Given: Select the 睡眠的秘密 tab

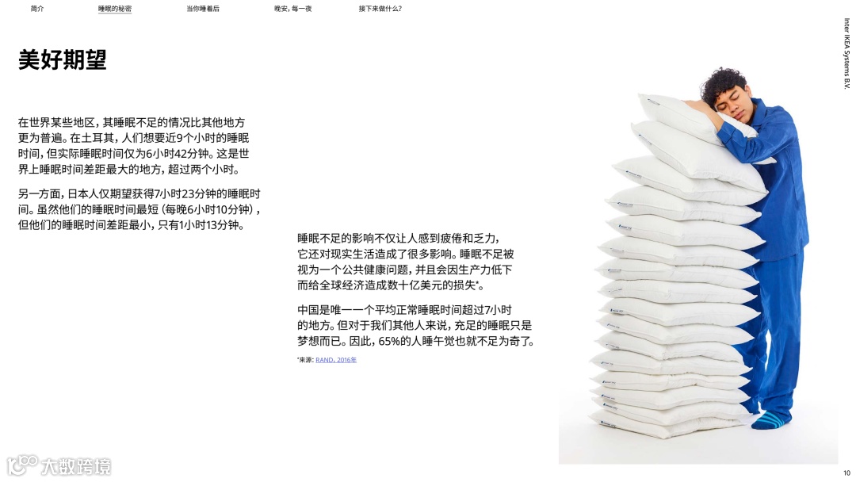Looking at the screenshot, I should point(115,9).
